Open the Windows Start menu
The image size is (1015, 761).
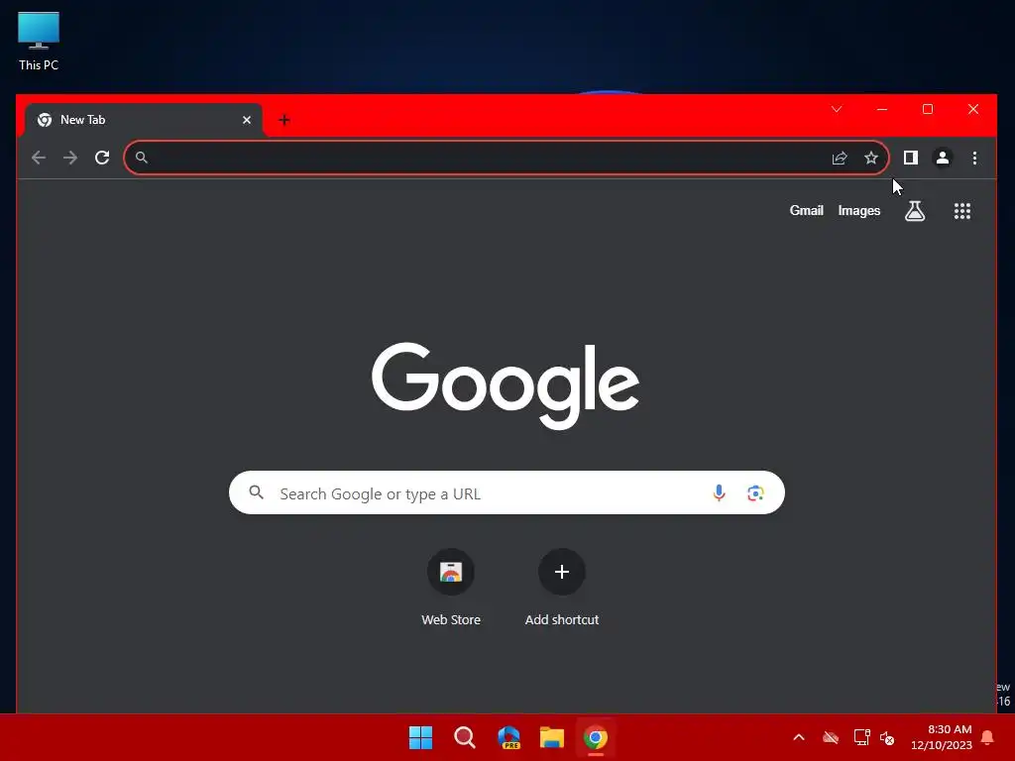[x=420, y=737]
